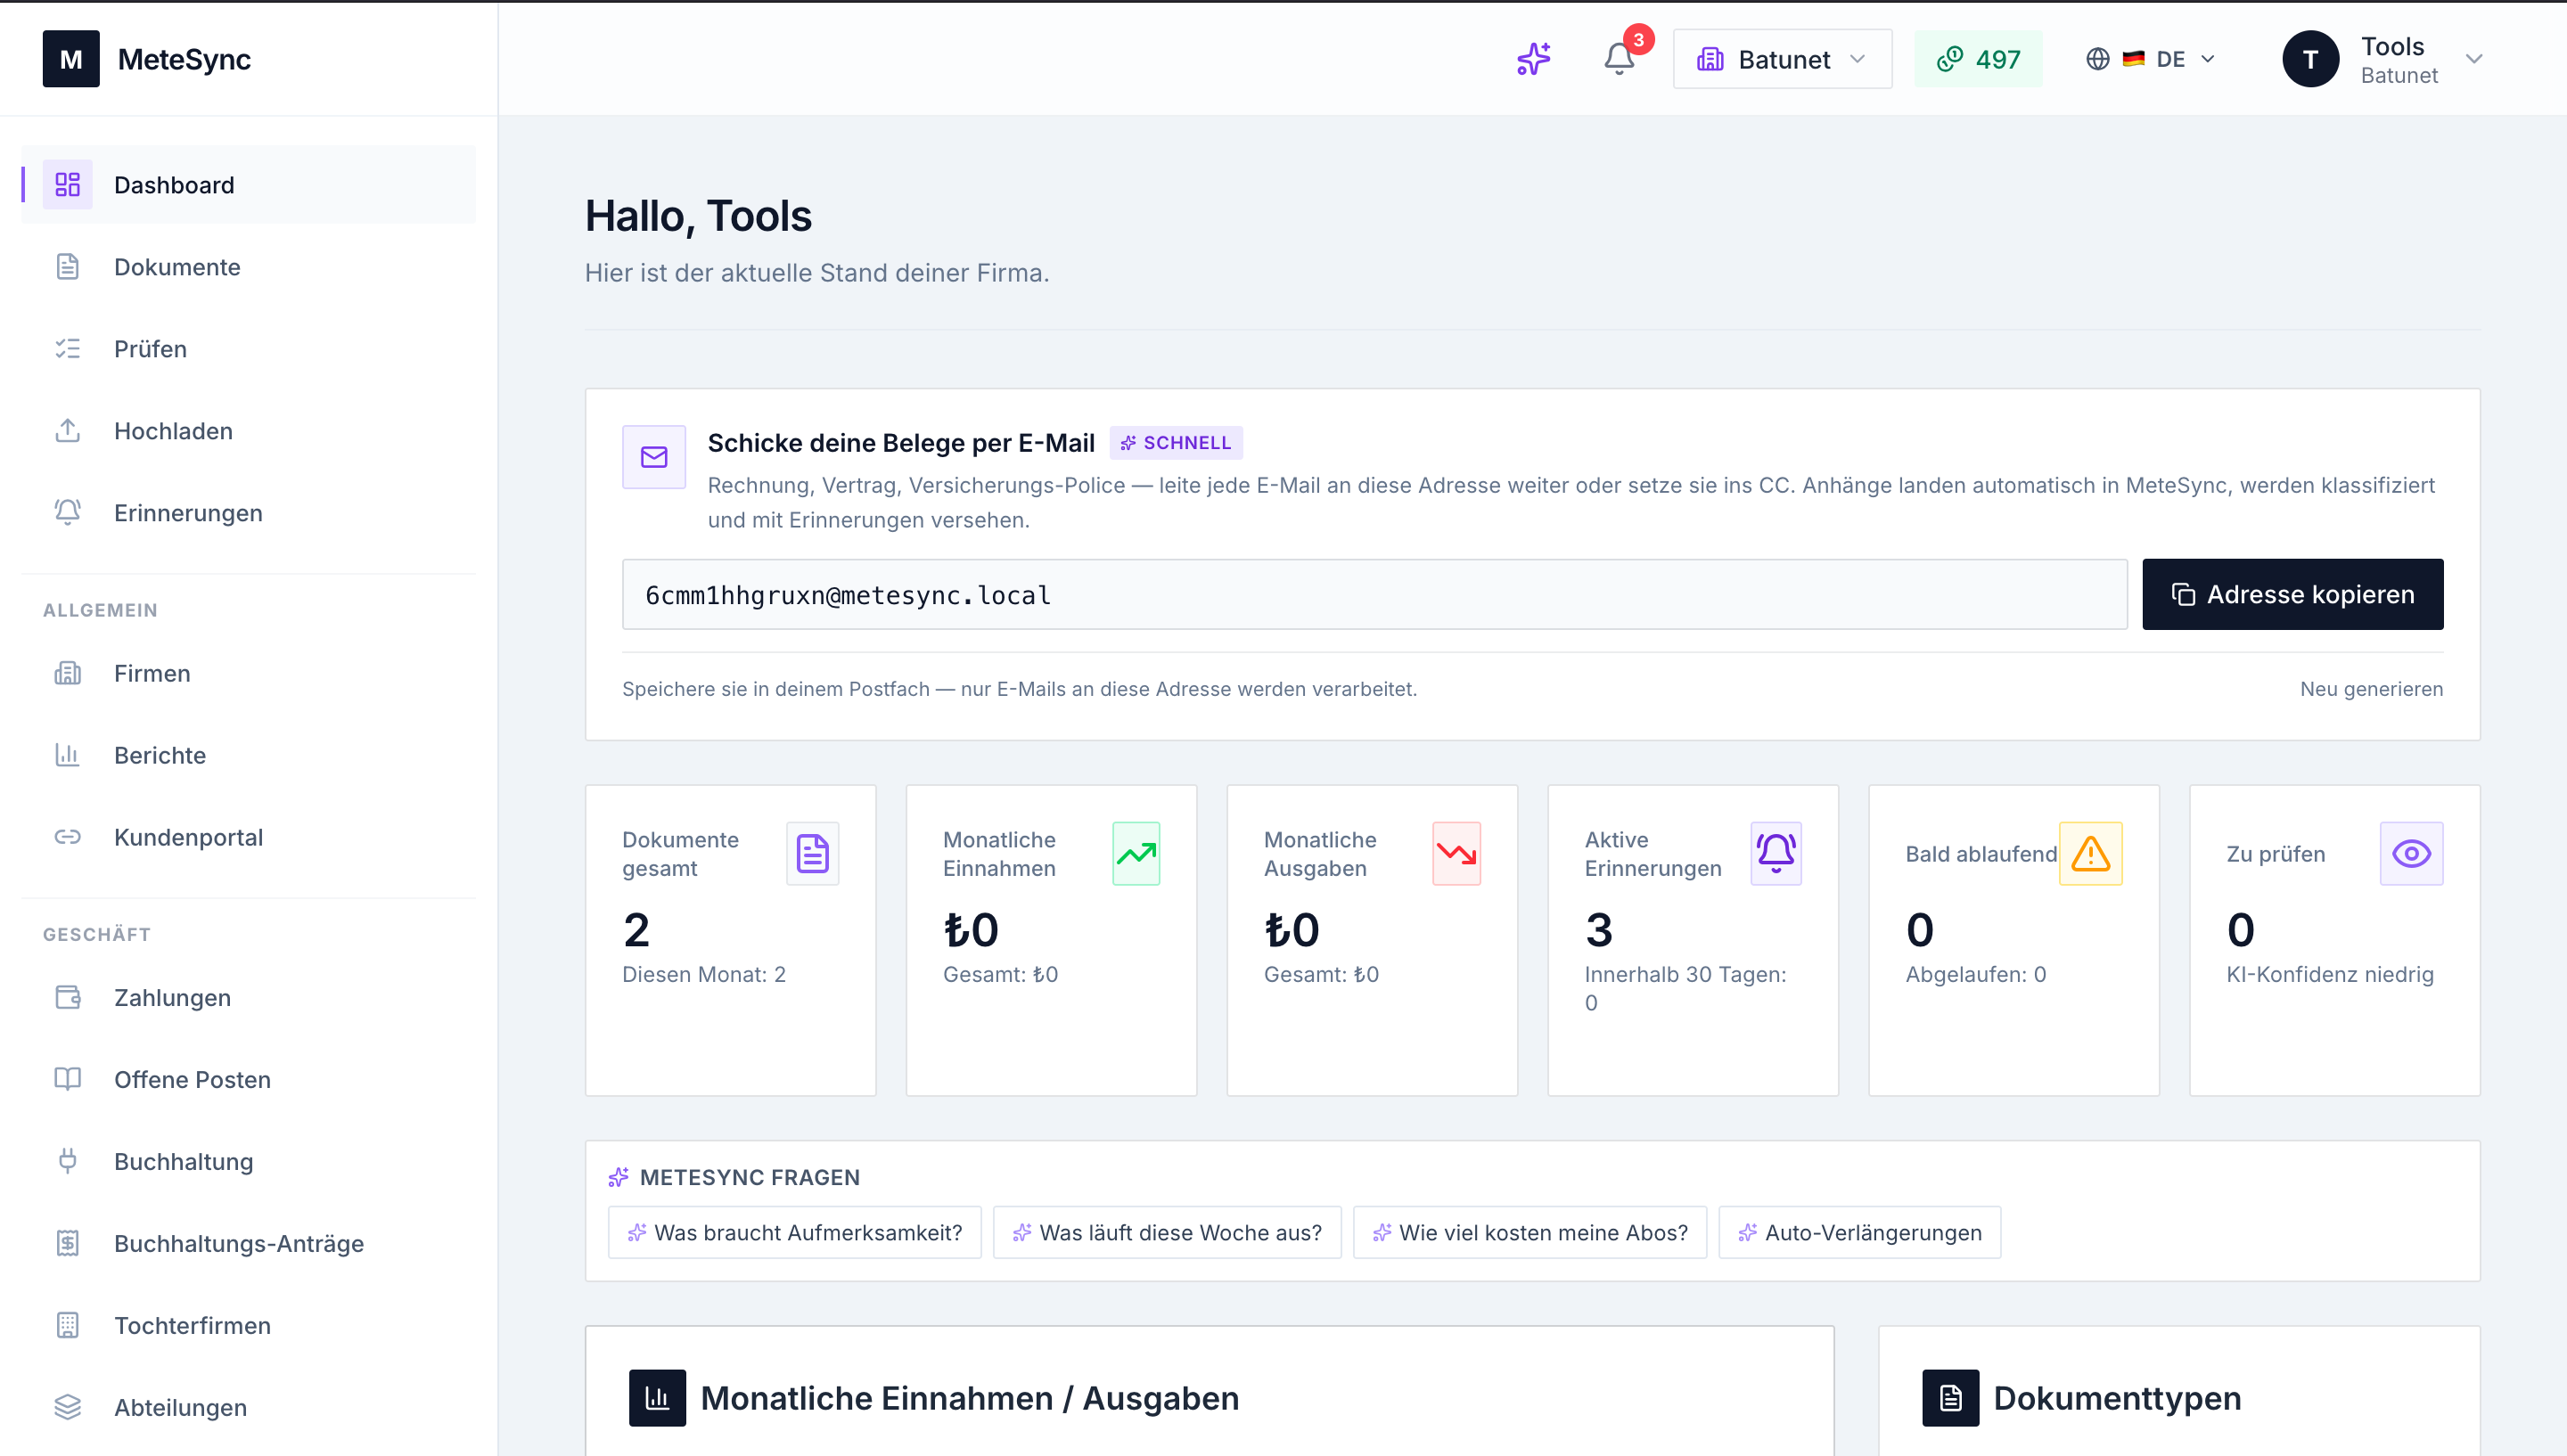
Task: Select Prüfen in the sidebar
Action: pyautogui.click(x=248, y=349)
